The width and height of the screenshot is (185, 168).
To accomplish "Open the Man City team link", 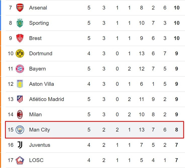I will 39,130.
